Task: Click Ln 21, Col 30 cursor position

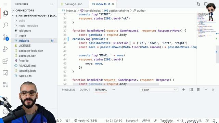Action: [x=114, y=120]
